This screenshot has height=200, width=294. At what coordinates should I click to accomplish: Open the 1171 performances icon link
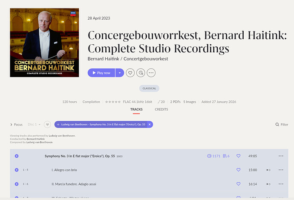213,156
